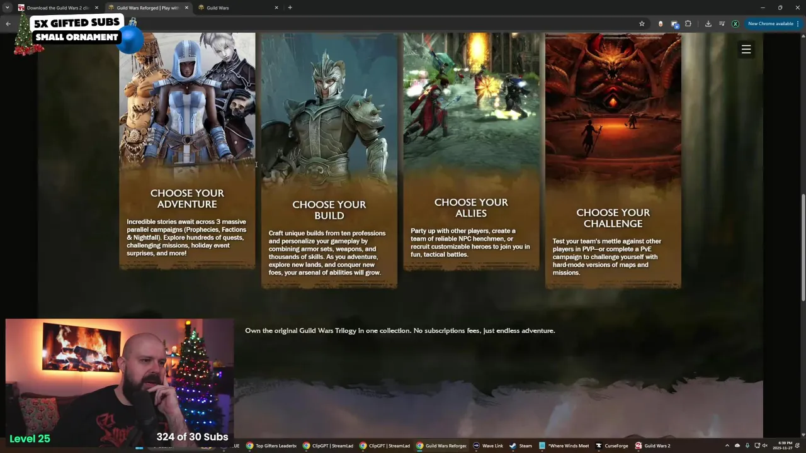Close the Guild Wars tab
This screenshot has height=453, width=806.
tap(276, 8)
